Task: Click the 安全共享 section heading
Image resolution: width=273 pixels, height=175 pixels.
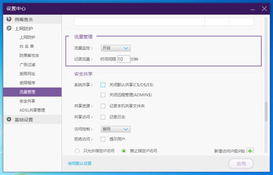Action: click(x=83, y=74)
